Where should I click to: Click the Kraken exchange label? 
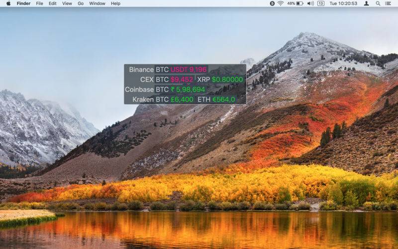point(143,99)
